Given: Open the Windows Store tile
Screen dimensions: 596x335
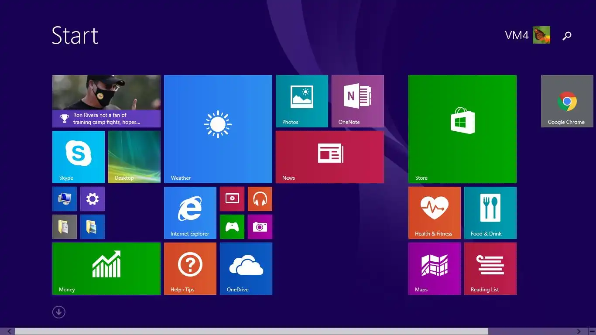Looking at the screenshot, I should coord(462,129).
